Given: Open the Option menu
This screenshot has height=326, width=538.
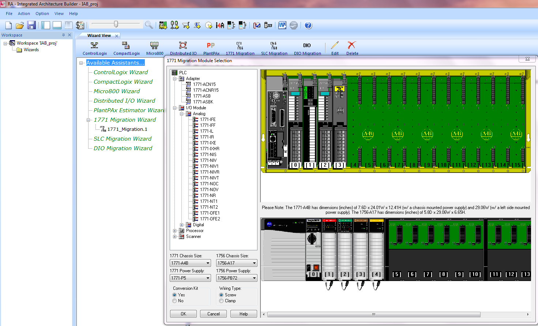Looking at the screenshot, I should [42, 14].
